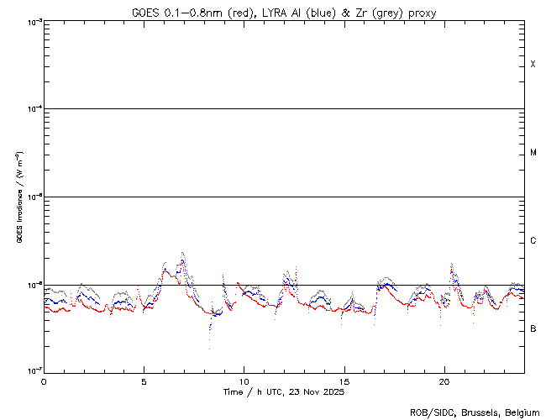Click the highest grey peak near 7 hours
The width and height of the screenshot is (546, 420).
point(183,251)
